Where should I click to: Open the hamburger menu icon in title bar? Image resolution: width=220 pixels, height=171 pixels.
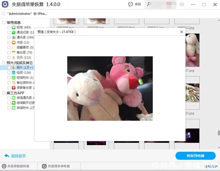182,4
